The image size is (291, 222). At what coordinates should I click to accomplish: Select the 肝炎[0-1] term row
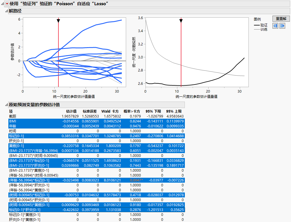pyautogui.click(x=96, y=141)
